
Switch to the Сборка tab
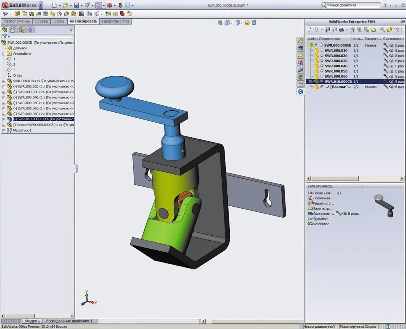(41, 21)
